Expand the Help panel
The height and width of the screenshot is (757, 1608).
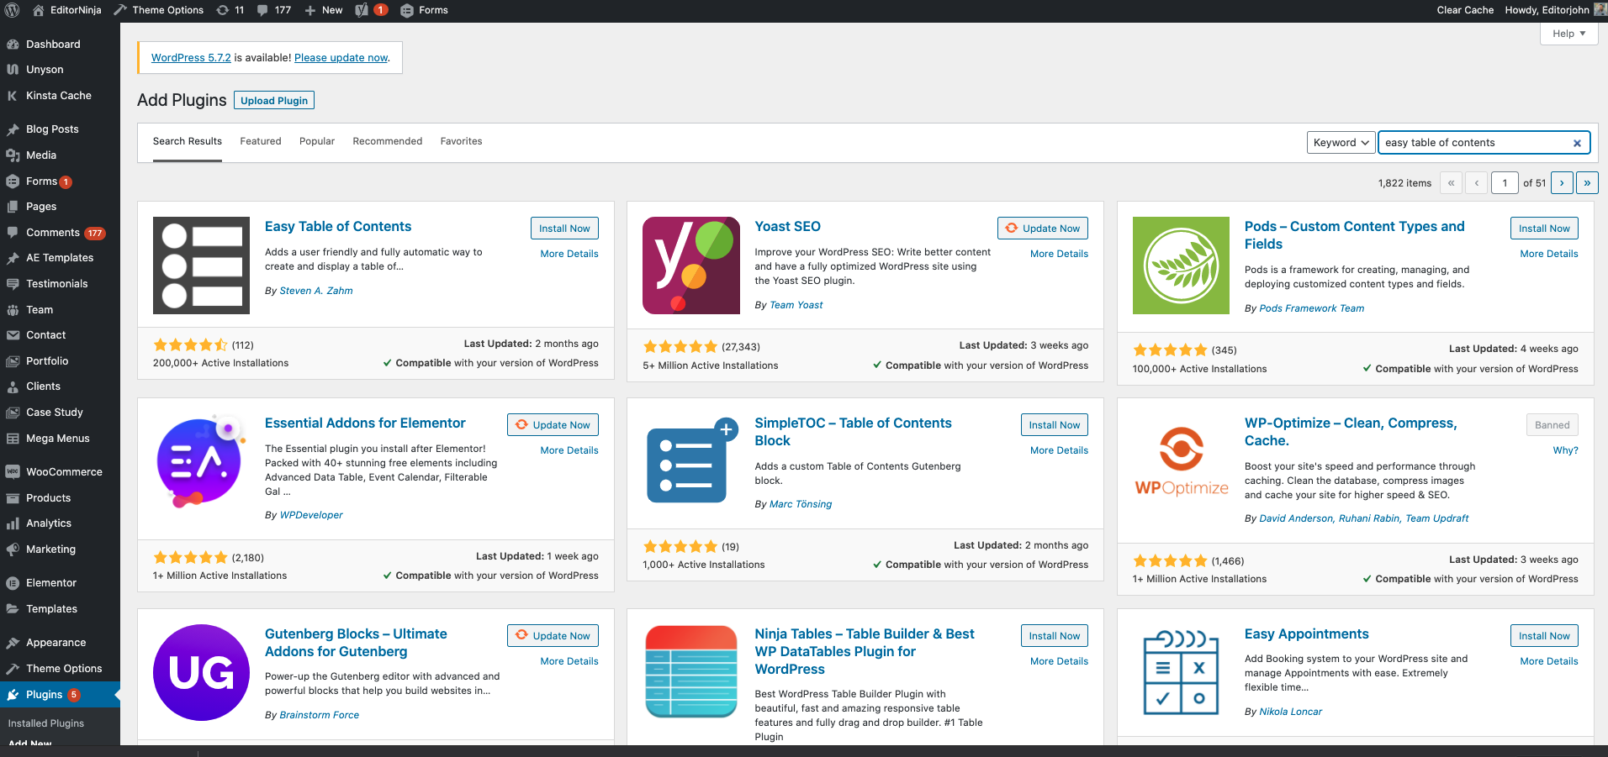(1568, 33)
